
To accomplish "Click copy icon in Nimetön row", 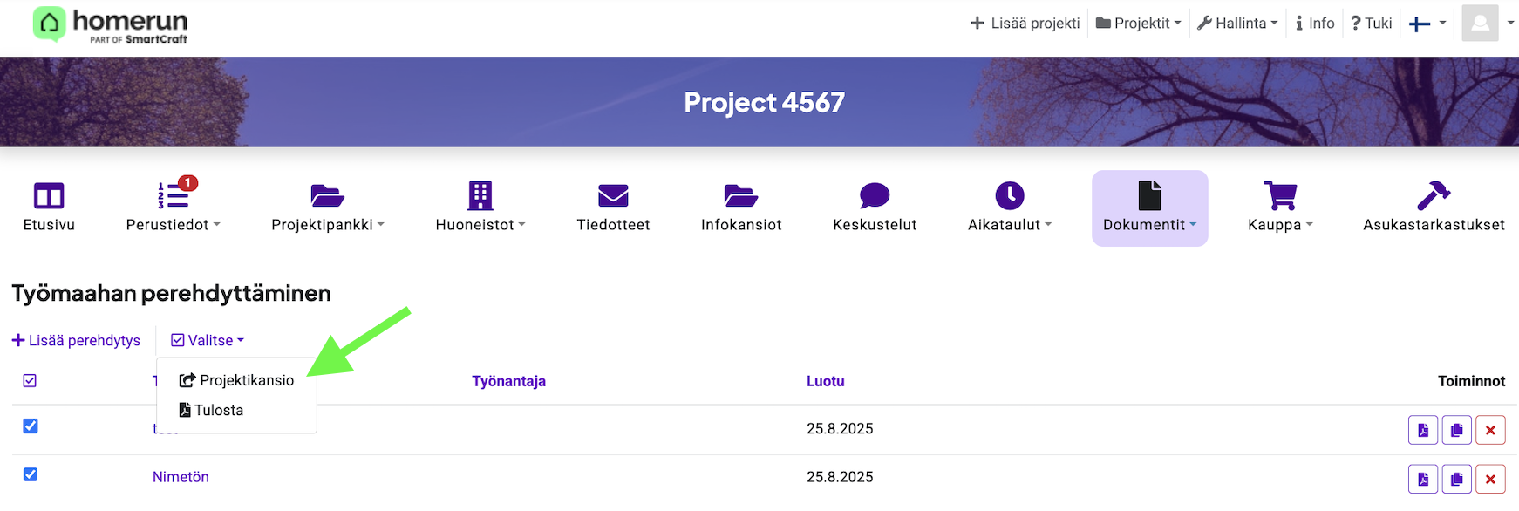I will click(x=1456, y=479).
